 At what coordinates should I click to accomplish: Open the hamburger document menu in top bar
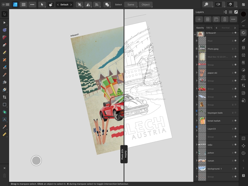[24, 4]
